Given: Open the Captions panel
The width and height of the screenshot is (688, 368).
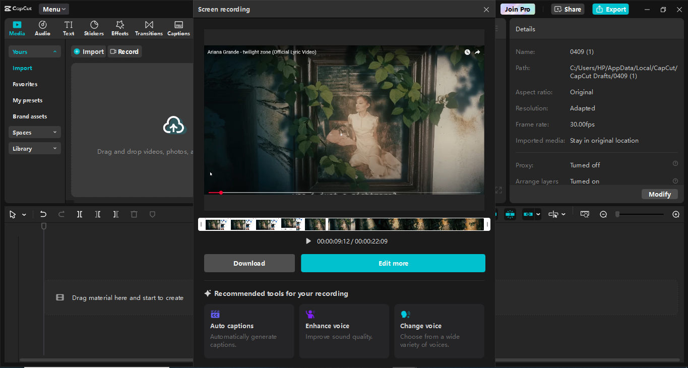Looking at the screenshot, I should 178,28.
